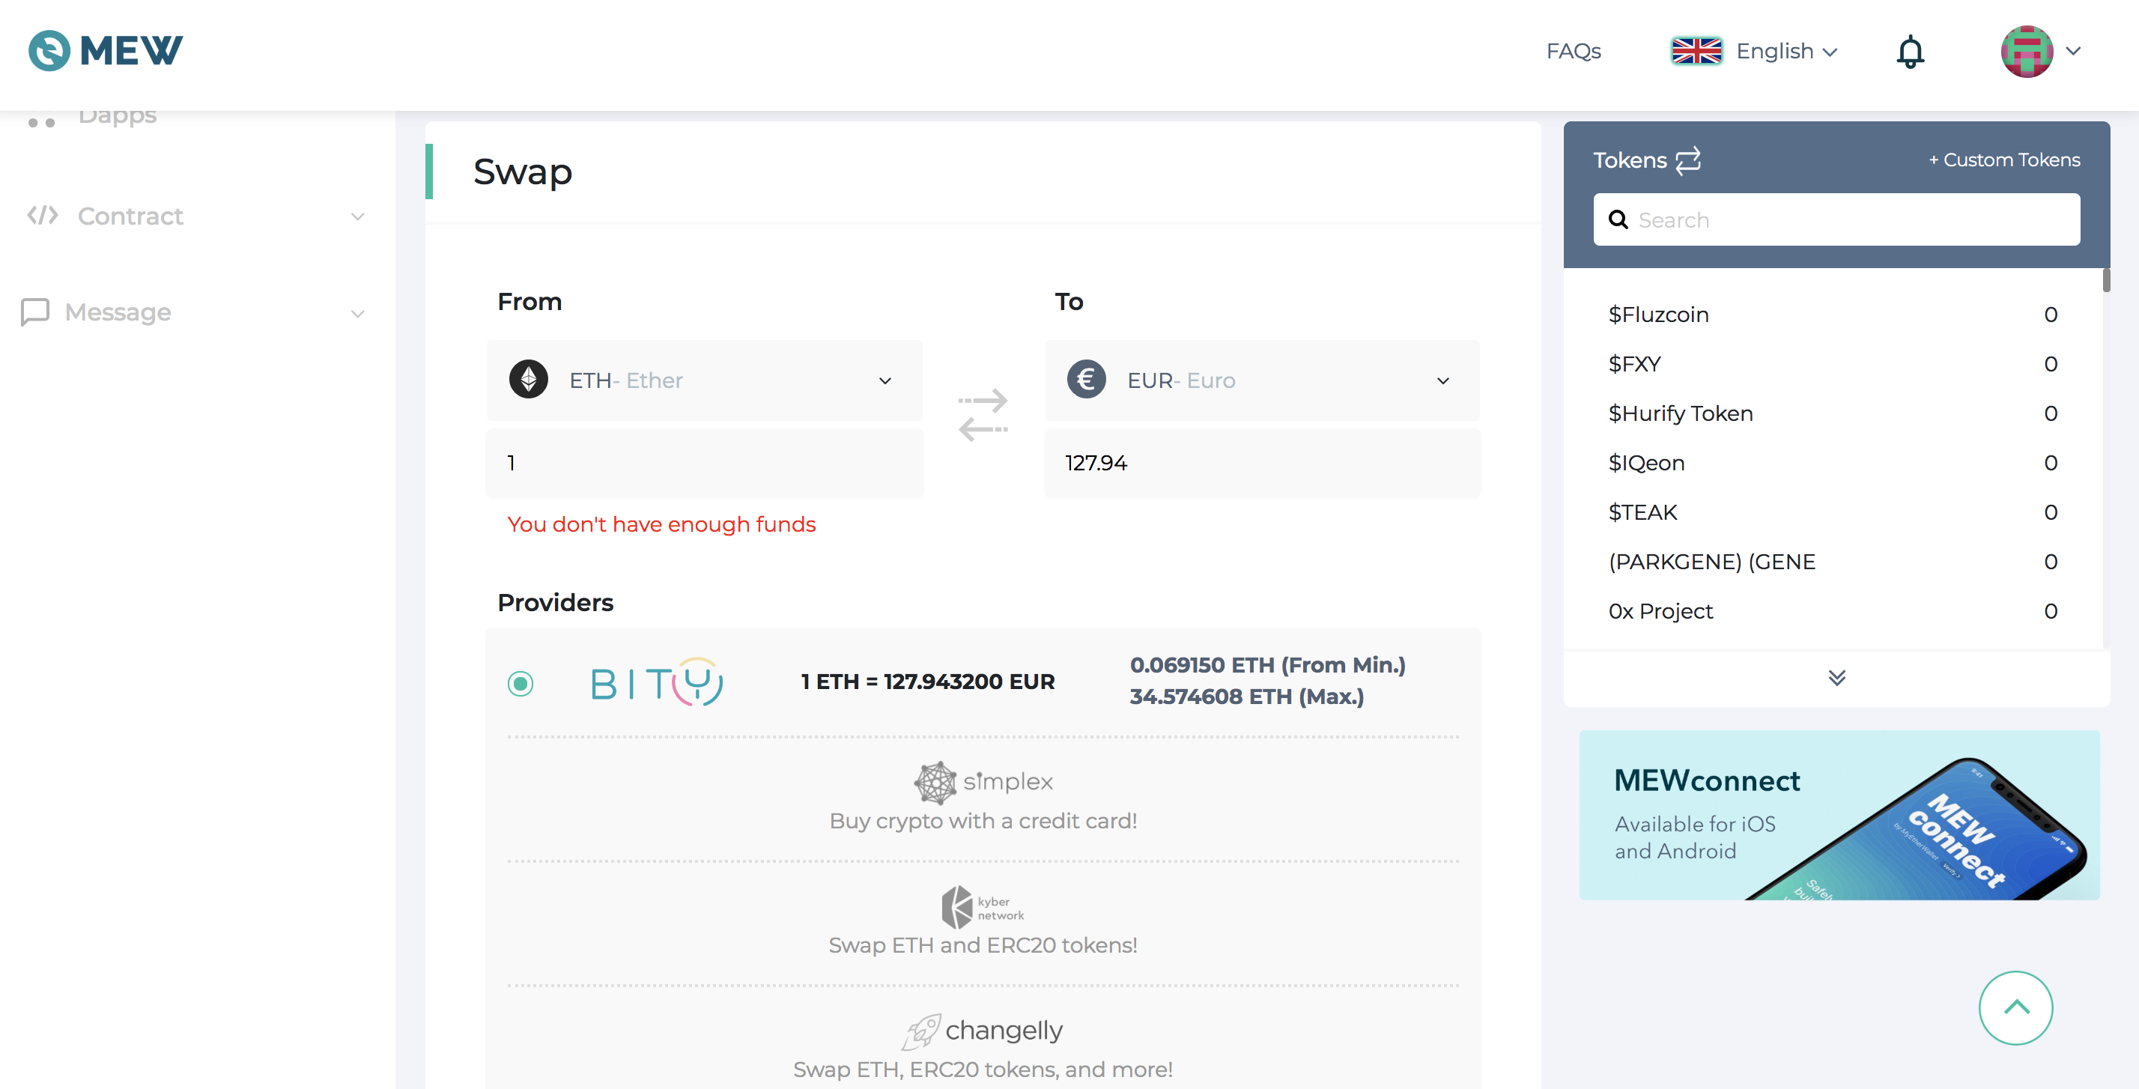Click the swap direction arrows between currencies
This screenshot has height=1089, width=2139.
pyautogui.click(x=983, y=414)
